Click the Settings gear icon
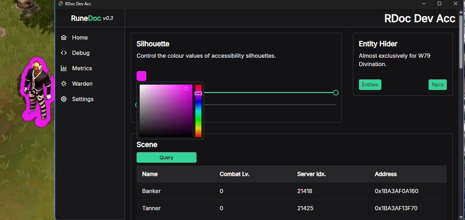 [64, 99]
